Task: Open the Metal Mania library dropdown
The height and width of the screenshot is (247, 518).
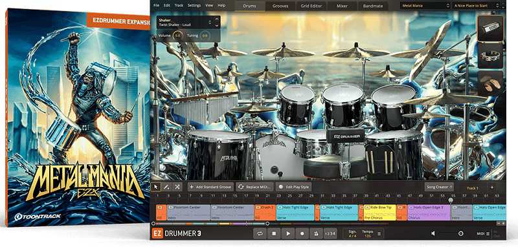Action: (425, 6)
